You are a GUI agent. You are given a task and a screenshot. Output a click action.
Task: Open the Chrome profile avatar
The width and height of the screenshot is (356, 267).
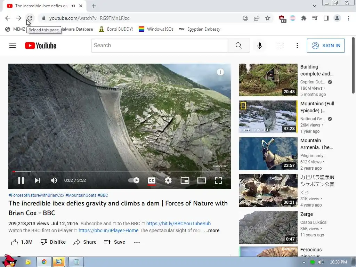(337, 18)
